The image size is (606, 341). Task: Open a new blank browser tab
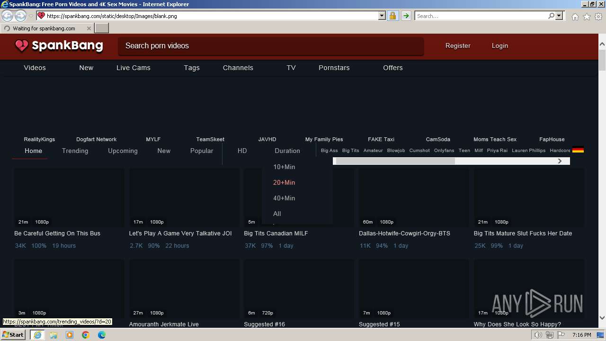pyautogui.click(x=102, y=28)
